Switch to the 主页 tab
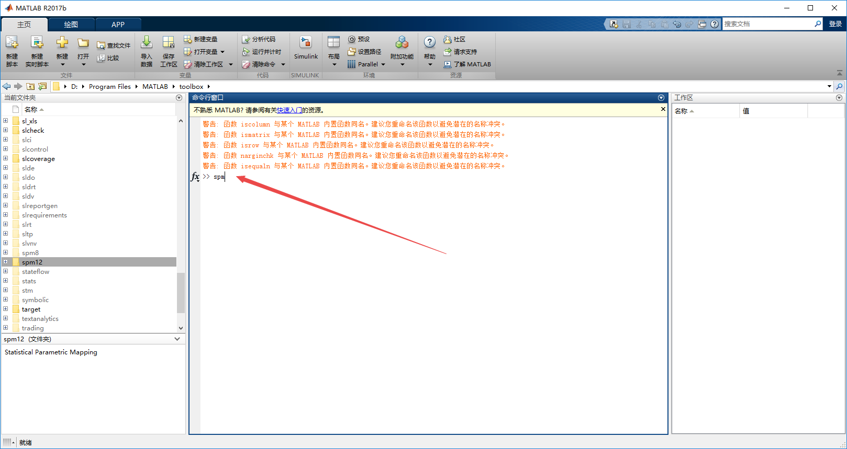The width and height of the screenshot is (847, 449). coord(24,25)
